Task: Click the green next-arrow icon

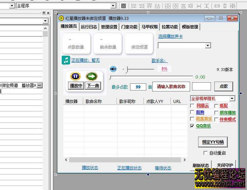Action: tap(92, 76)
